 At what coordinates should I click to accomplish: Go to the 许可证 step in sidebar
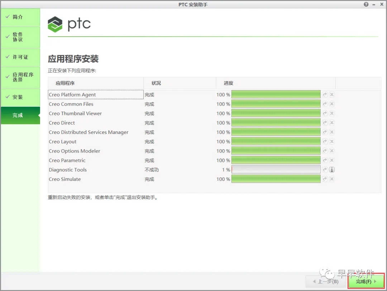(20, 57)
